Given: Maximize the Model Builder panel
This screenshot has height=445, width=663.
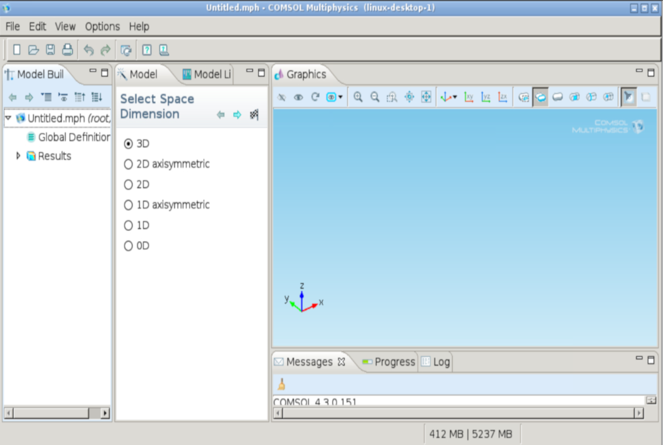Looking at the screenshot, I should pos(105,73).
